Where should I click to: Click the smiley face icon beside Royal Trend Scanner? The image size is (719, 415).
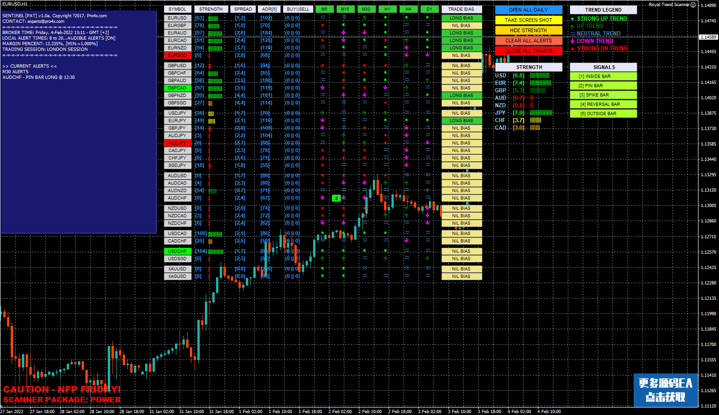click(693, 5)
